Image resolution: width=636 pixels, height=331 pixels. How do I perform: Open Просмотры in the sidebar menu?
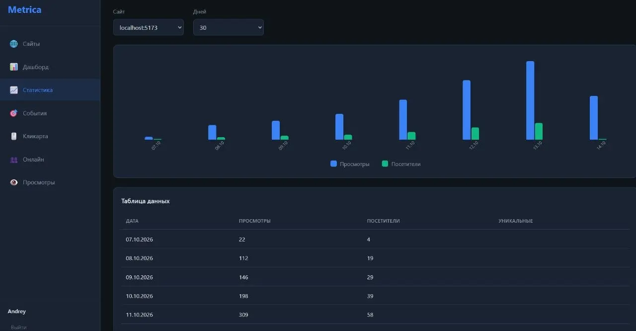[39, 182]
